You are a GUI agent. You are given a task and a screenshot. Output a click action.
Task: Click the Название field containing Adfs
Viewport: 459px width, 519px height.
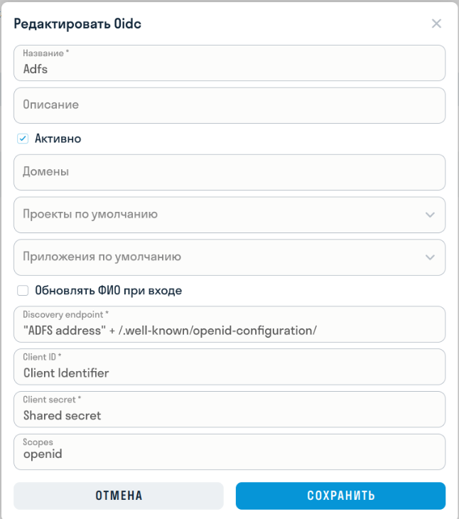229,69
